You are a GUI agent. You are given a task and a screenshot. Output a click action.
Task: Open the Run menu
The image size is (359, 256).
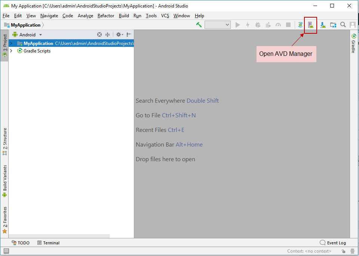pos(137,16)
